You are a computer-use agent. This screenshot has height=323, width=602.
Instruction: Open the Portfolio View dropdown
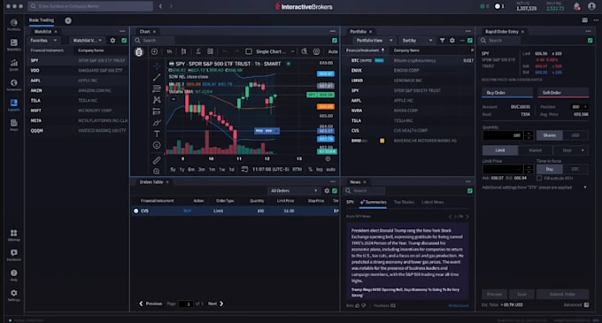pyautogui.click(x=374, y=41)
